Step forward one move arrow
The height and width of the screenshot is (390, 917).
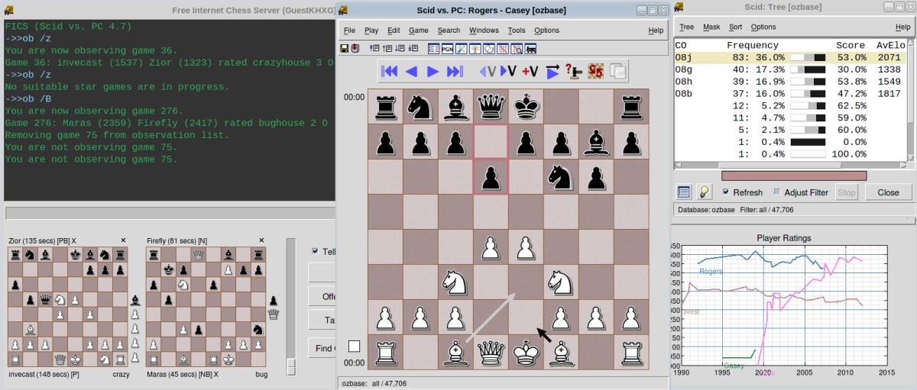433,72
